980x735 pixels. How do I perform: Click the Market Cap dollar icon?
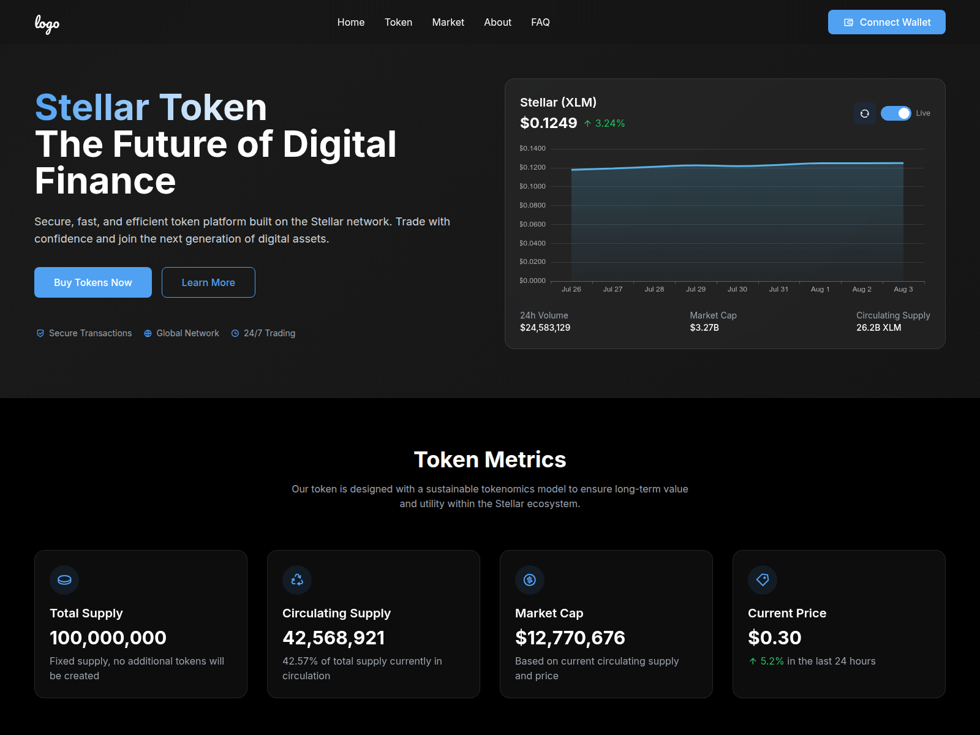pyautogui.click(x=530, y=580)
